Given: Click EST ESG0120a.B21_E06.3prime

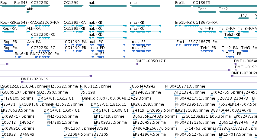Looking at the screenshot, I should (206, 116).
